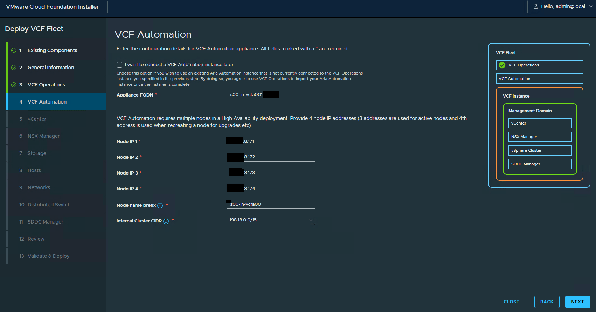Click the Node IP 3 label
The width and height of the screenshot is (596, 312).
(127, 173)
